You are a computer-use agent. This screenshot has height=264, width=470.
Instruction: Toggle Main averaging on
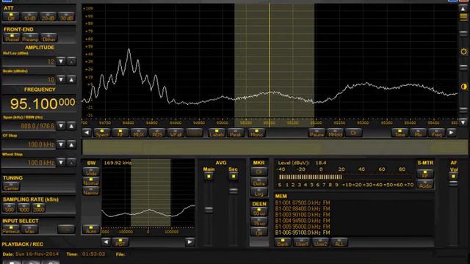[x=209, y=176]
